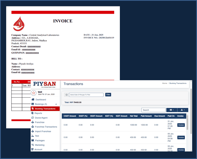
Task: Sort by Net Total column header
Action: 134,116
